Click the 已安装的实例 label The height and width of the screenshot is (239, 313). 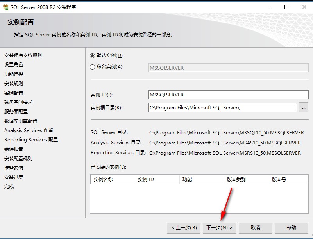[x=108, y=167]
